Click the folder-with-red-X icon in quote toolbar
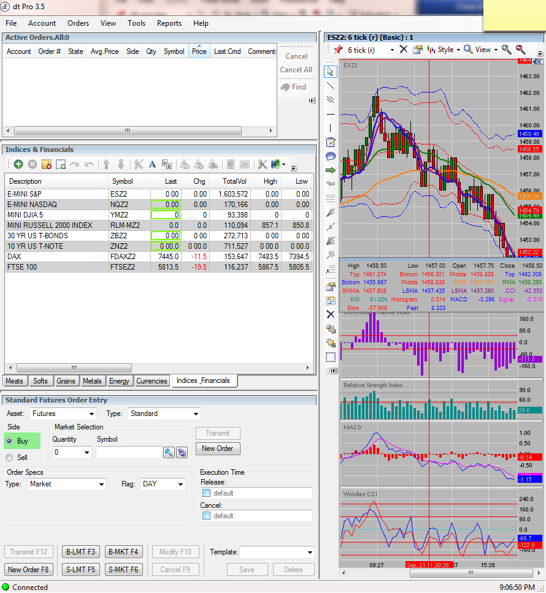Screen dimensions: 546x593 click(x=47, y=164)
